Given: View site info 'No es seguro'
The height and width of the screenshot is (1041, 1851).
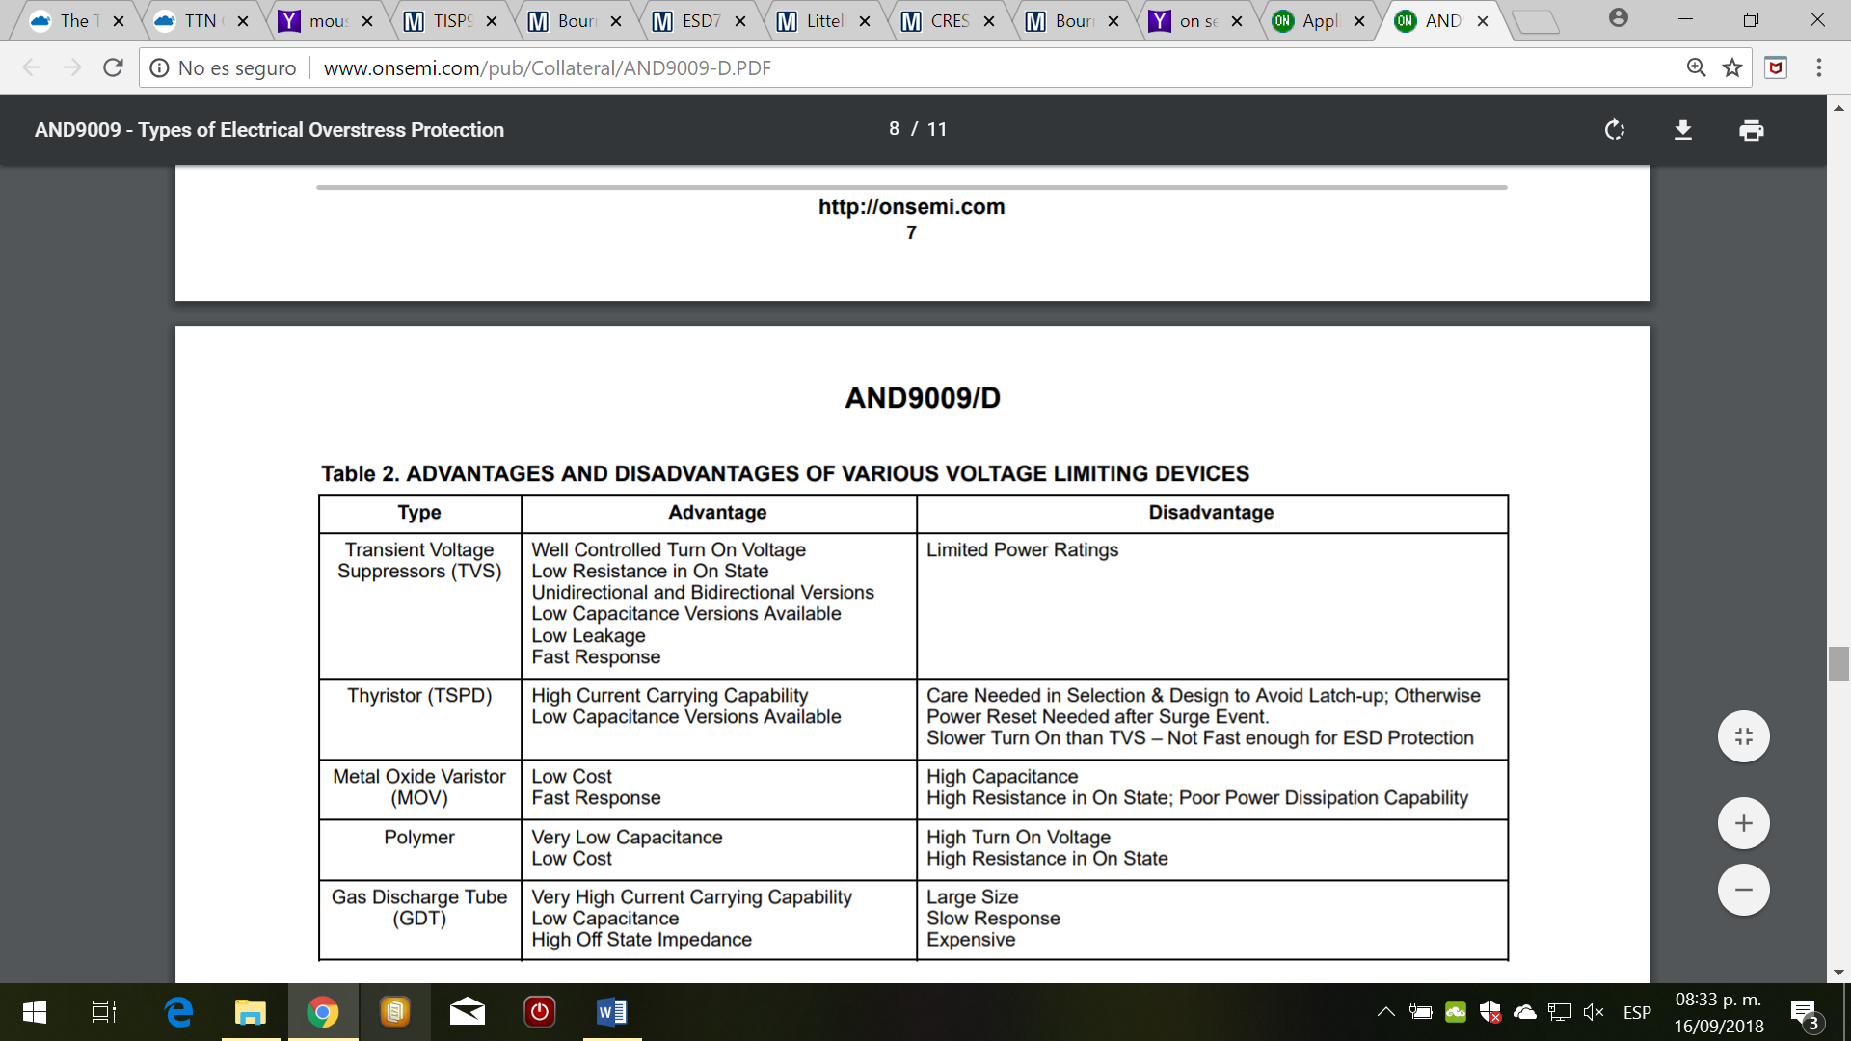Looking at the screenshot, I should [x=224, y=67].
